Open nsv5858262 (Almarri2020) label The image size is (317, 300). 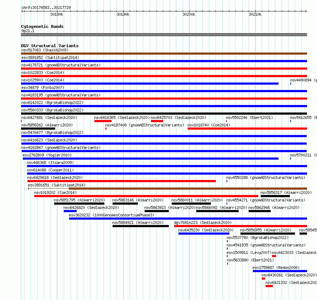(x=47, y=125)
